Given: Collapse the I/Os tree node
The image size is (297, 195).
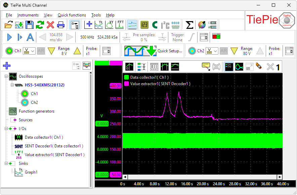Looking at the screenshot, I should pos(6,128).
